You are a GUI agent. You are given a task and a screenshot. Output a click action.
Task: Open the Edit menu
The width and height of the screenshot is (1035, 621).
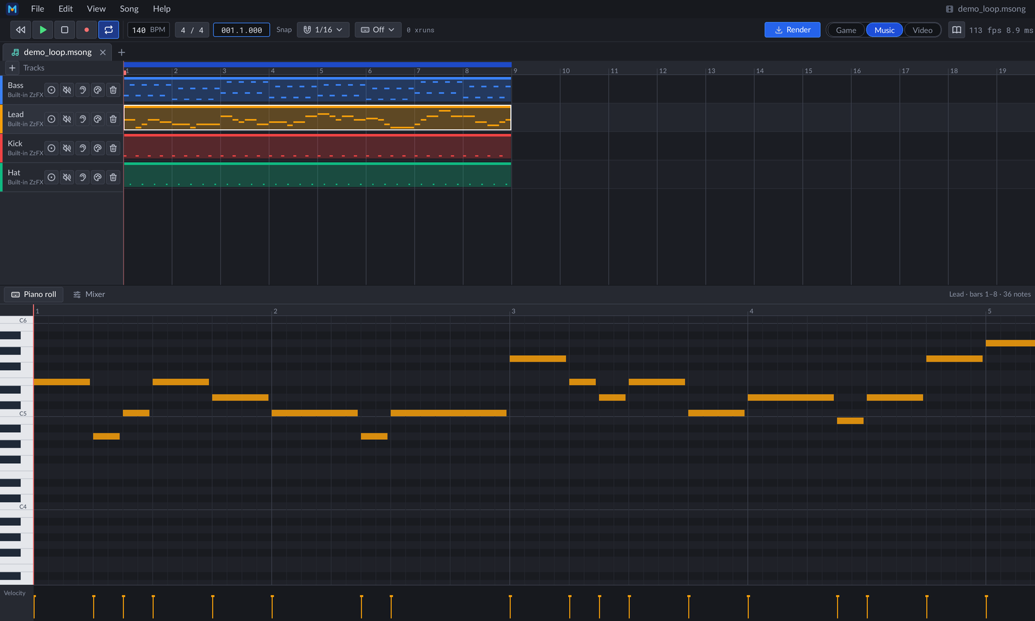(65, 8)
